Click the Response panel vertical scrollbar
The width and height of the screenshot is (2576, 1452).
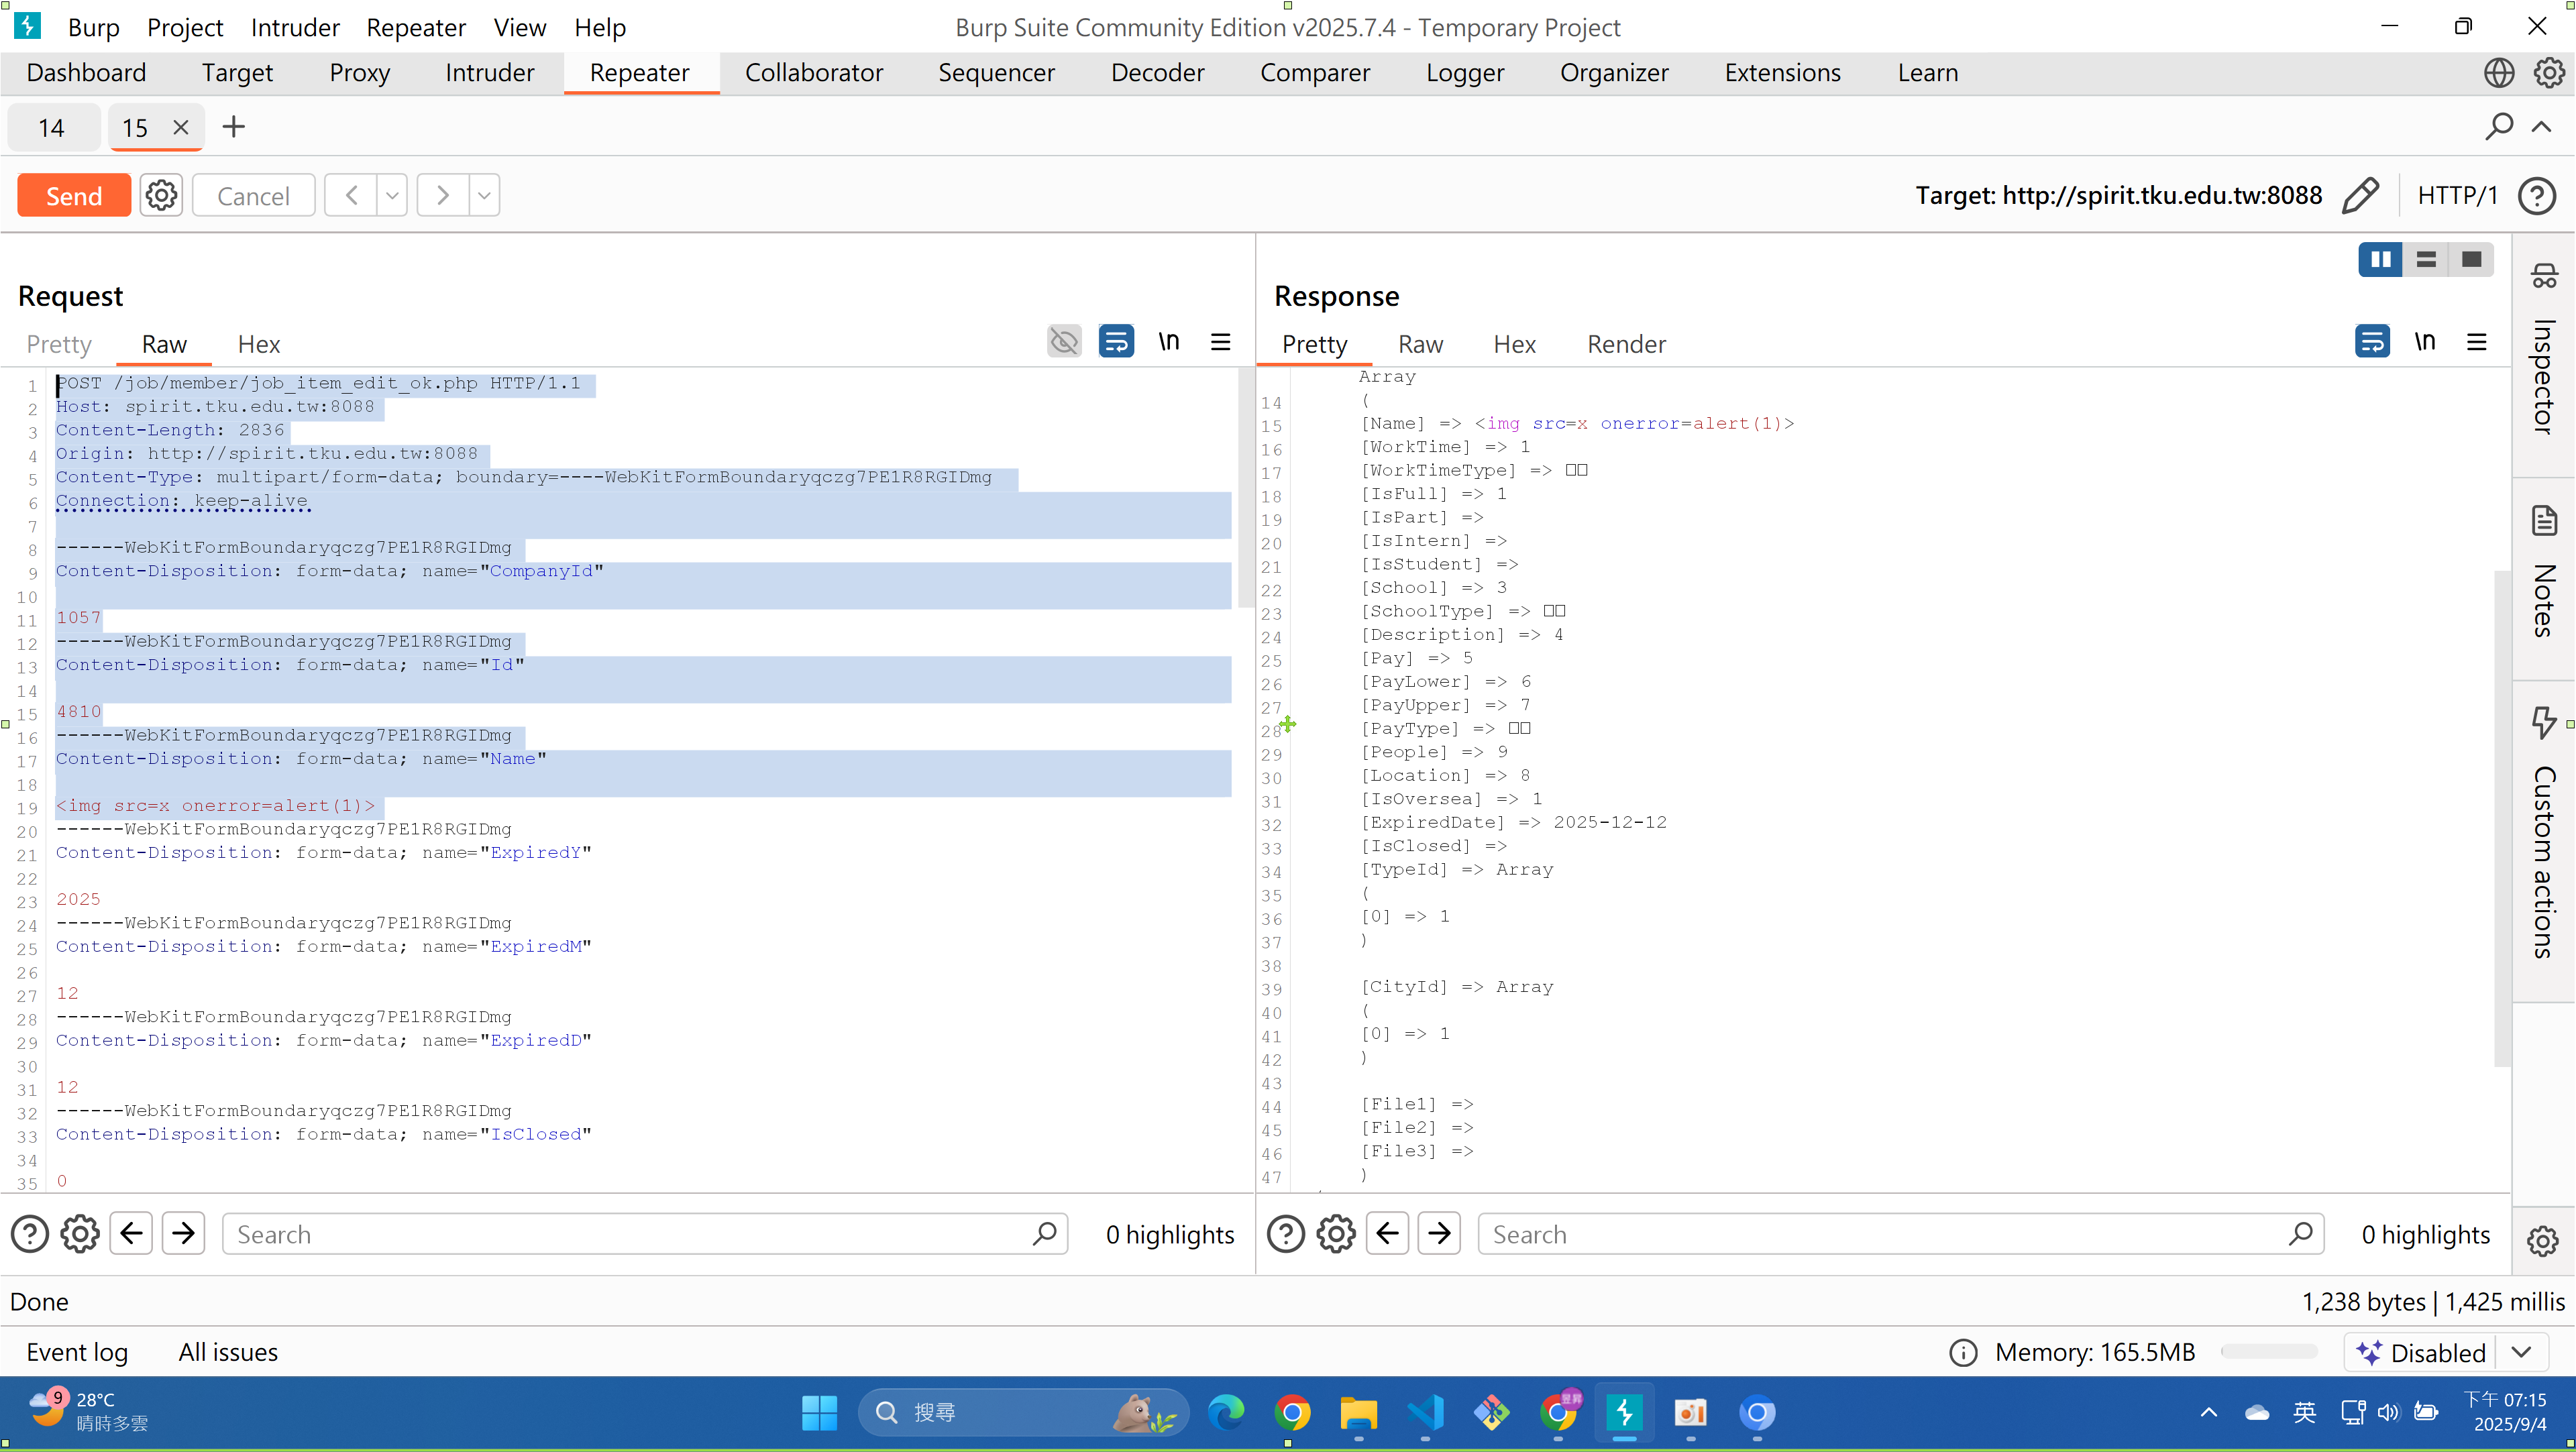point(2502,818)
